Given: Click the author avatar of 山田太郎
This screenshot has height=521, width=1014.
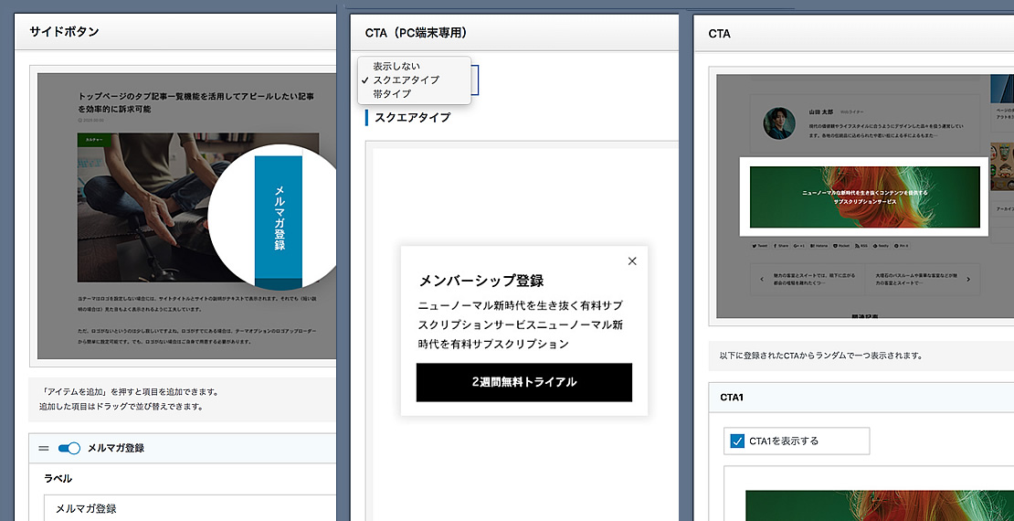Looking at the screenshot, I should point(778,123).
